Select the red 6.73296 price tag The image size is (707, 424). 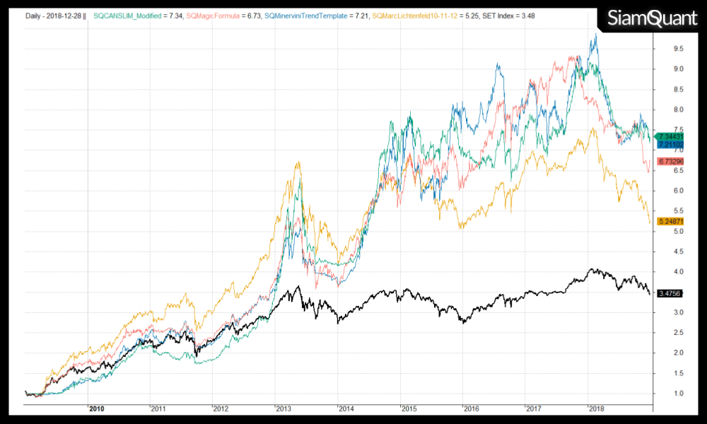(x=670, y=161)
